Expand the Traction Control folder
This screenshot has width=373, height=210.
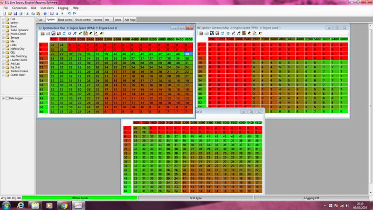3,71
